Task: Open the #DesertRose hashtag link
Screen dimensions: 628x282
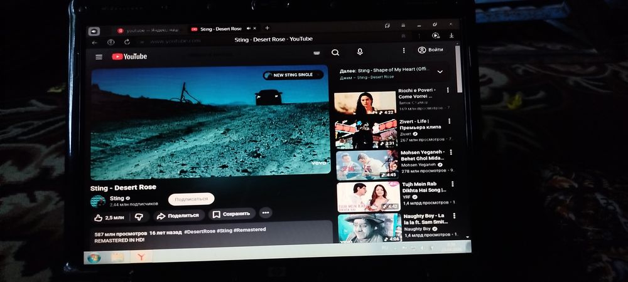Action: [x=200, y=232]
